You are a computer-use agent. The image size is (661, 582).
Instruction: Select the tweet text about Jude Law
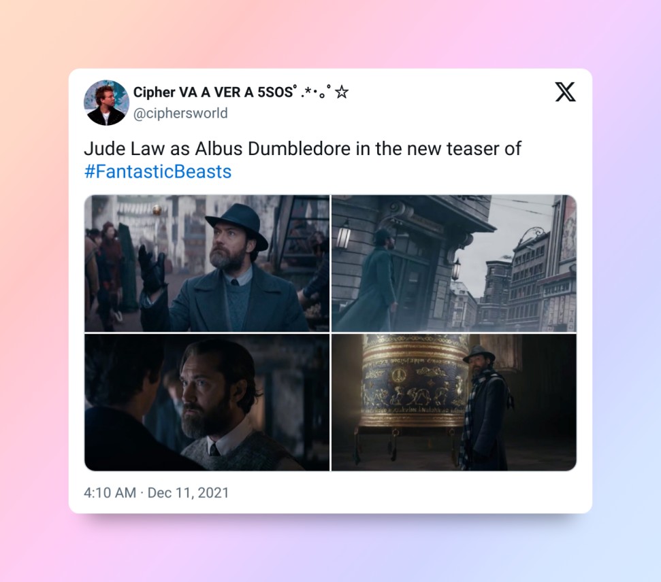point(302,160)
